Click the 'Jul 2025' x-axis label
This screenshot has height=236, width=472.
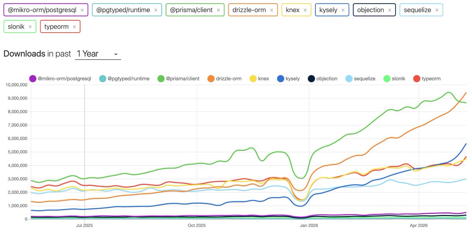pos(85,225)
